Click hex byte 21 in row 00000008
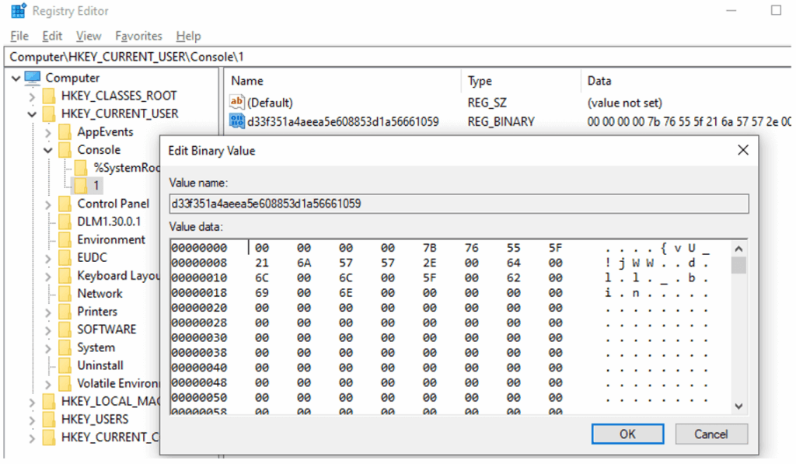Image resolution: width=796 pixels, height=464 pixels. click(x=262, y=263)
